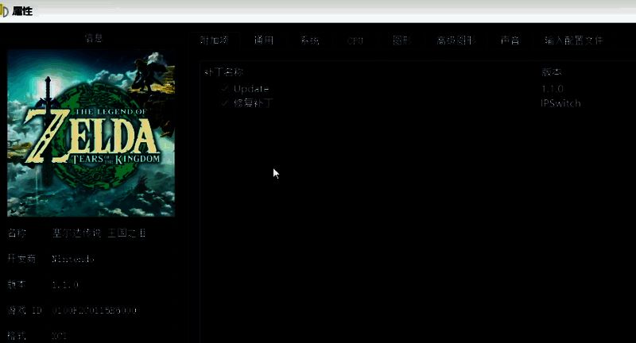Screen dimensions: 636x343
Task: Click the 1.1.0 version field in info panel
Action: [x=65, y=285]
